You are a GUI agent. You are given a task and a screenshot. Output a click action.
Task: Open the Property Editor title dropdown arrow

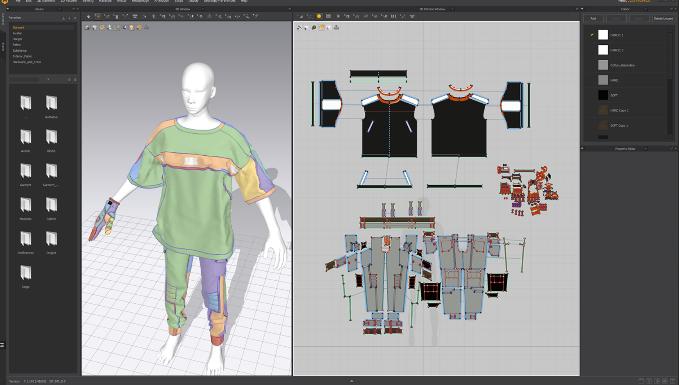point(646,149)
